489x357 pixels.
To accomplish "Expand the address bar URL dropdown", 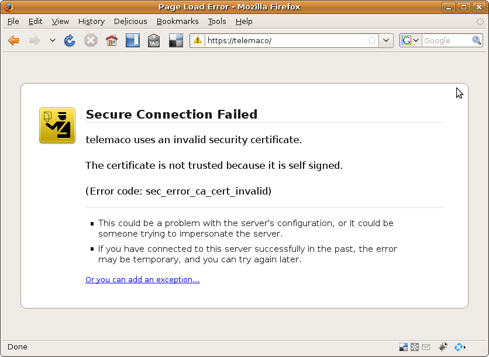I will pos(386,40).
